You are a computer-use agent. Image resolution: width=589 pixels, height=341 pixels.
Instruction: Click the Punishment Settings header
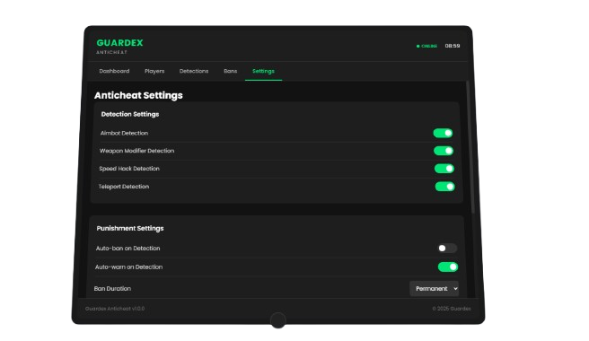pos(130,228)
